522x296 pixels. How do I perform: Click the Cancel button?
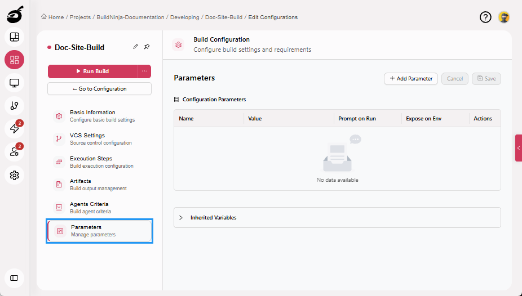455,79
